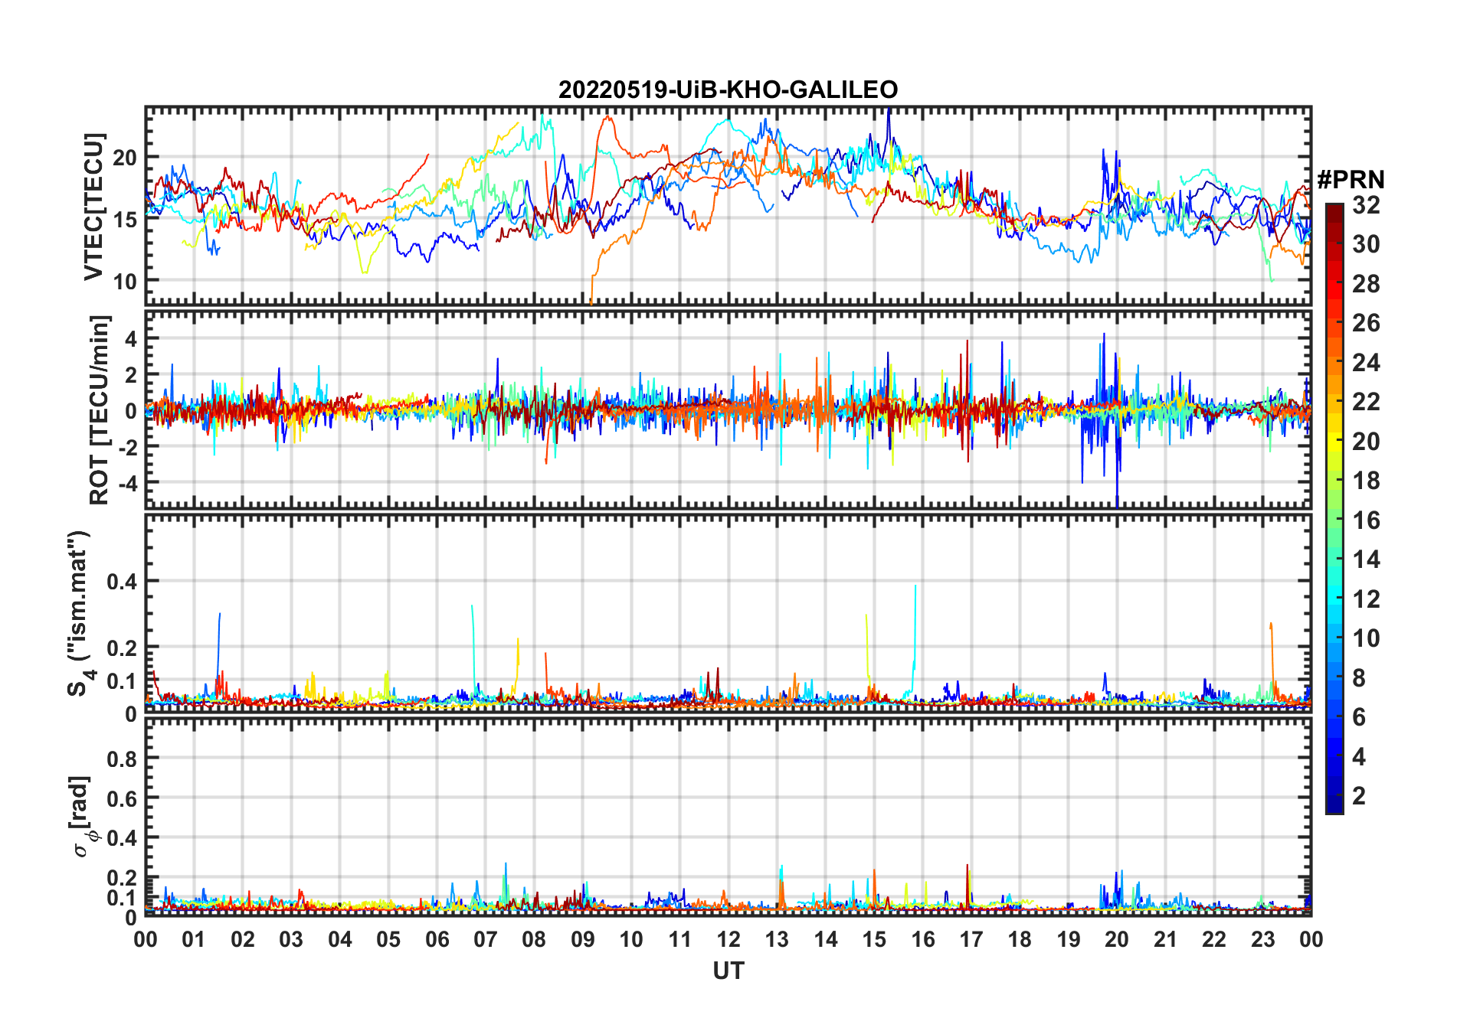The height and width of the screenshot is (1018, 1457).
Task: Click the x-axis tick label 23
Action: click(1262, 939)
